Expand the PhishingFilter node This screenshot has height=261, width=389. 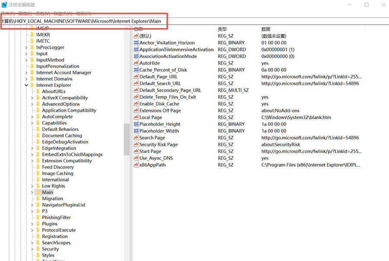click(32, 217)
